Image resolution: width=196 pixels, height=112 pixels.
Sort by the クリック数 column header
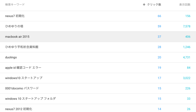(x=154, y=5)
